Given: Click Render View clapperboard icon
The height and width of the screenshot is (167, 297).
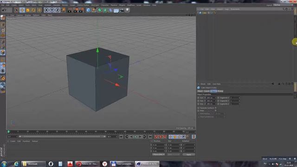Looking at the screenshot, I should click(x=70, y=10).
